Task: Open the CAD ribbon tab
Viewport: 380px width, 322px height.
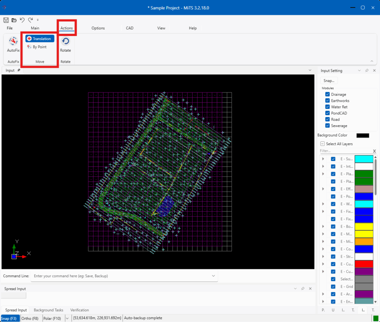Action: click(130, 28)
